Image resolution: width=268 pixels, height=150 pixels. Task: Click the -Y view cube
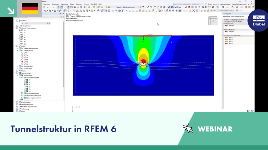213,21
